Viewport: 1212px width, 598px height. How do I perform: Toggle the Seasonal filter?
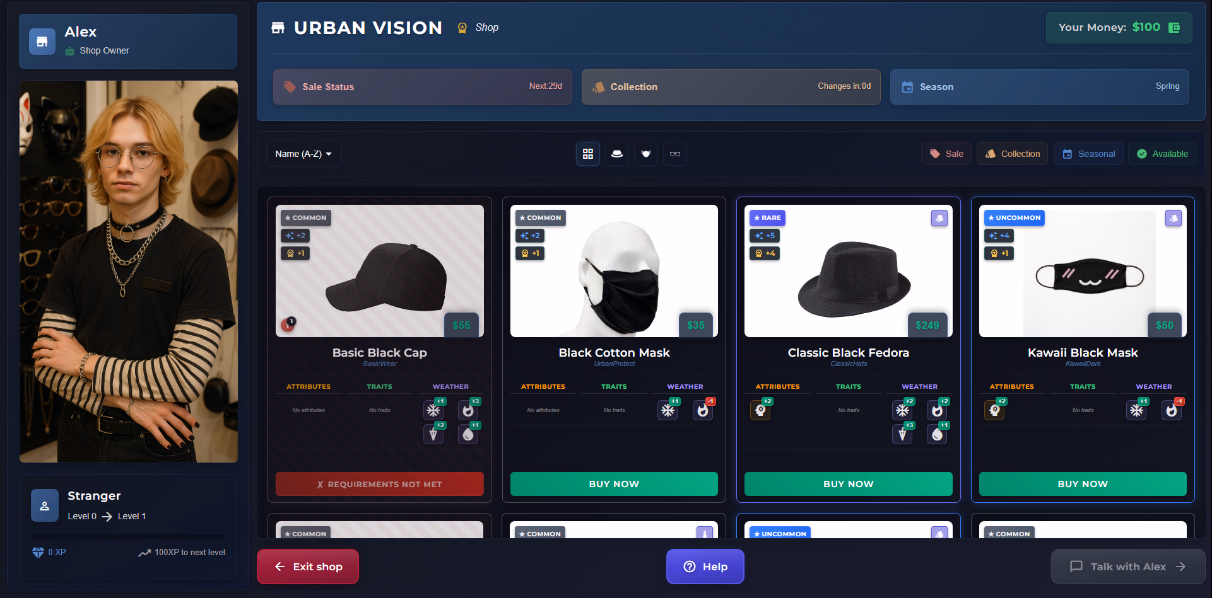click(x=1088, y=154)
